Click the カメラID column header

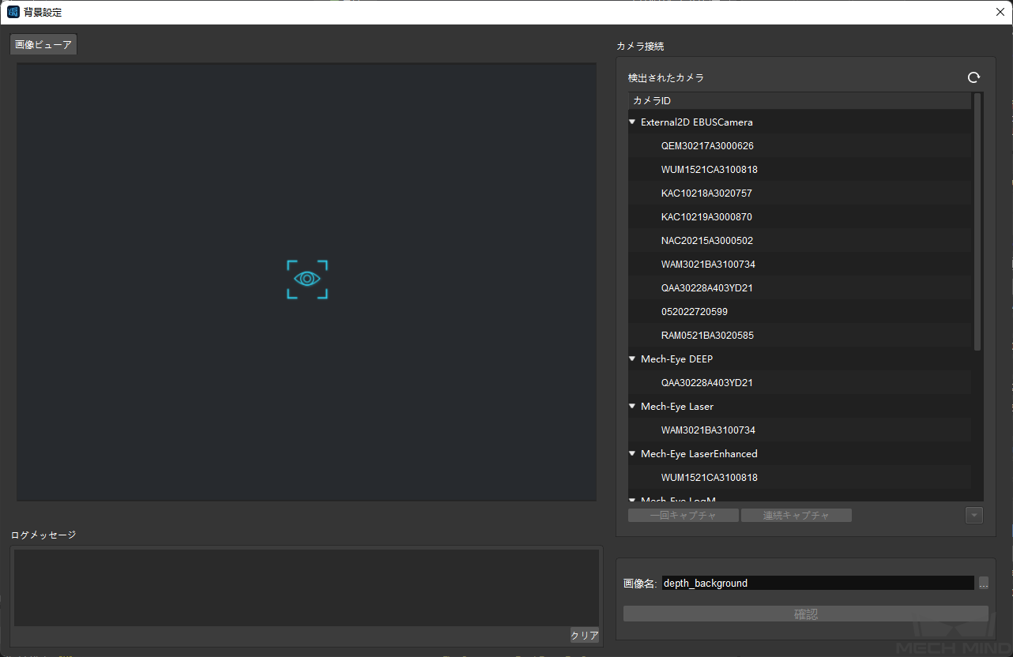(x=800, y=101)
